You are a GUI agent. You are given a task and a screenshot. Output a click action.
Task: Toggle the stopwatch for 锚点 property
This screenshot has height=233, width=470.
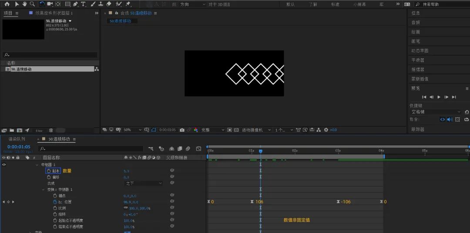click(55, 196)
